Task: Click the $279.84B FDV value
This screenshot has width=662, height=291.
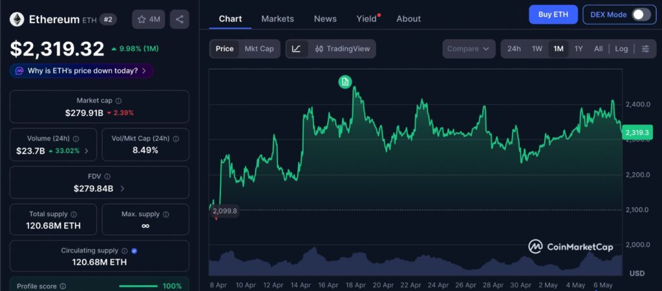Action: 93,188
